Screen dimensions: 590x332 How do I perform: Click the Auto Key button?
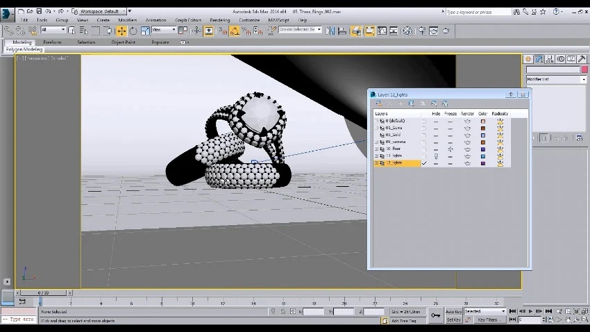pos(453,312)
